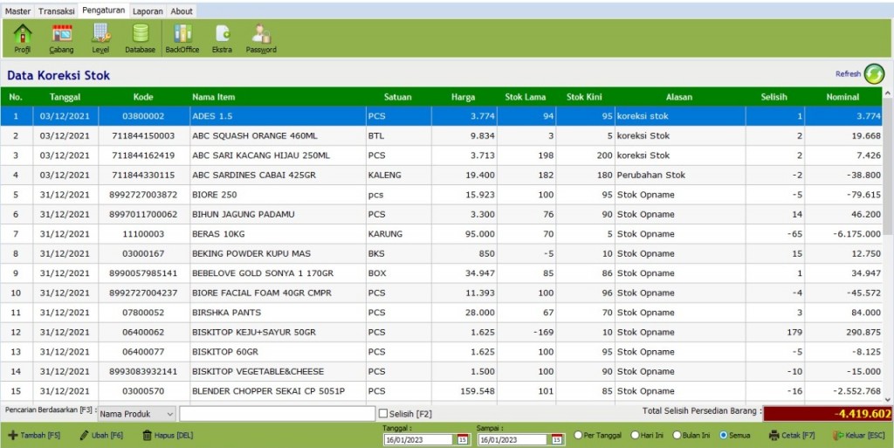Open the BackOffice icon
This screenshot has height=448, width=894.
(x=182, y=34)
